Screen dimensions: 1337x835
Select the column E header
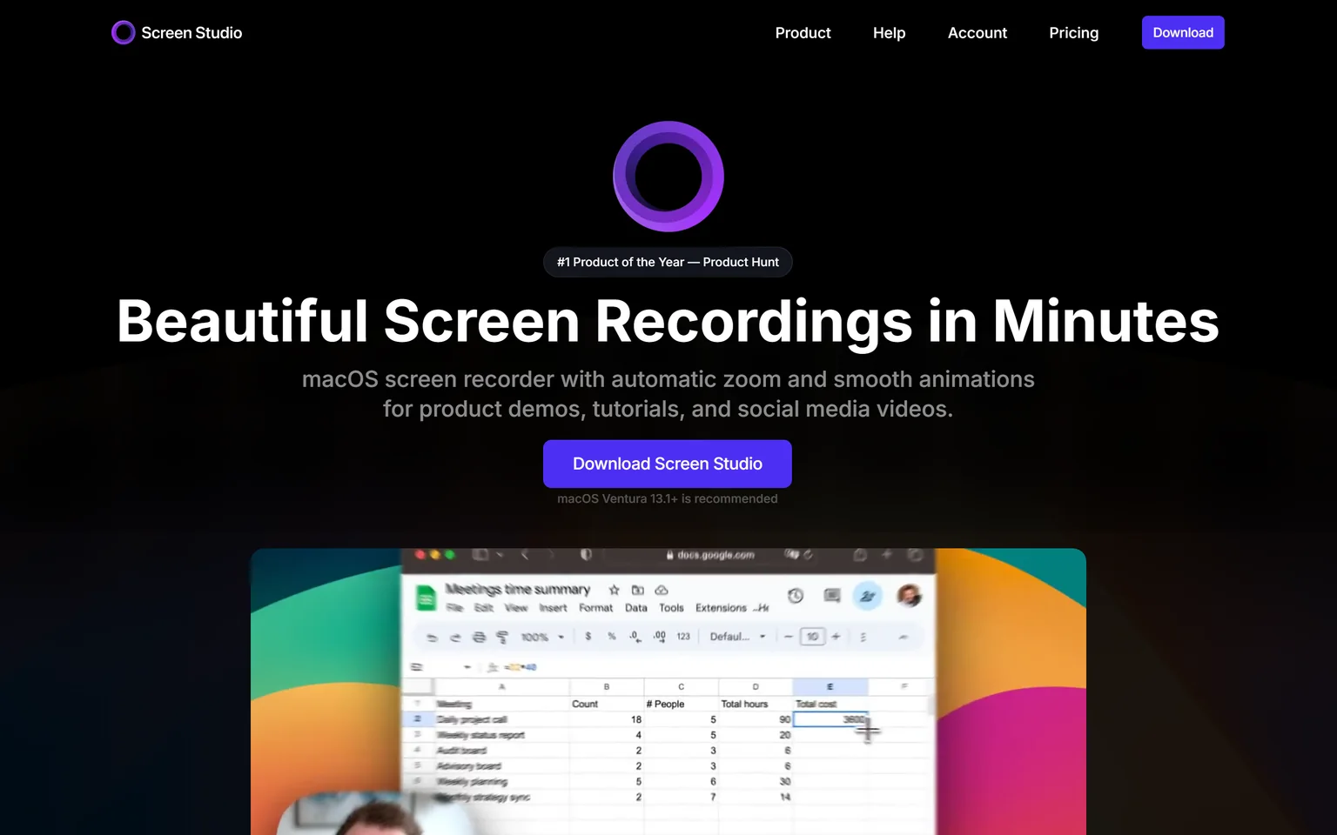[830, 687]
